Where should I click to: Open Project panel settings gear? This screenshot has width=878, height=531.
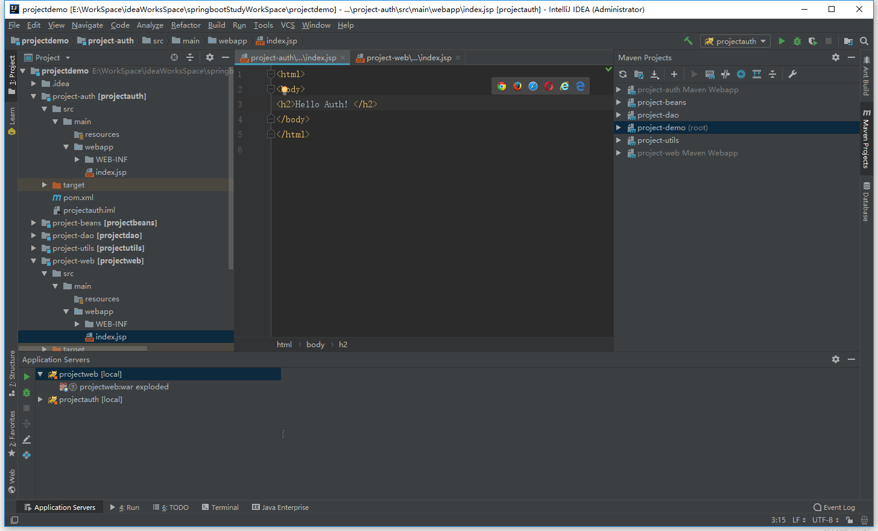click(210, 57)
